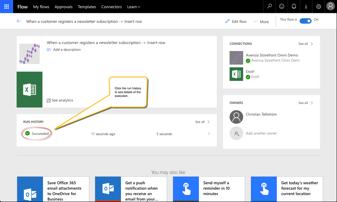The height and width of the screenshot is (202, 337).
Task: Click the Avensia logo on the flow card
Action: (29, 54)
